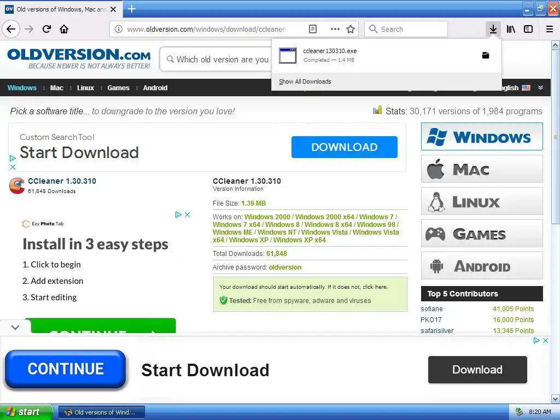Expand the language dropdown chevron

[540, 87]
